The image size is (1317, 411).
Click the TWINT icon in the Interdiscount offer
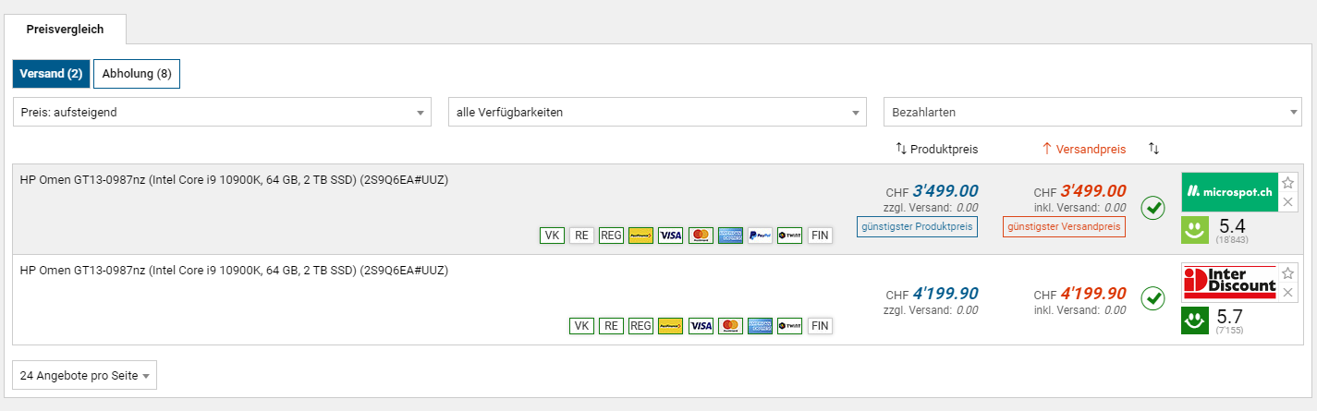click(x=789, y=326)
